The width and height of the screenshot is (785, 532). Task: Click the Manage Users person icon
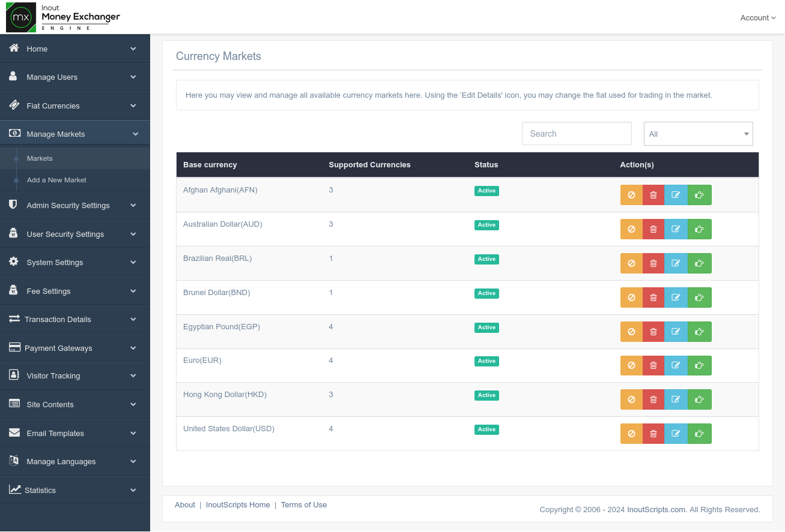(13, 77)
